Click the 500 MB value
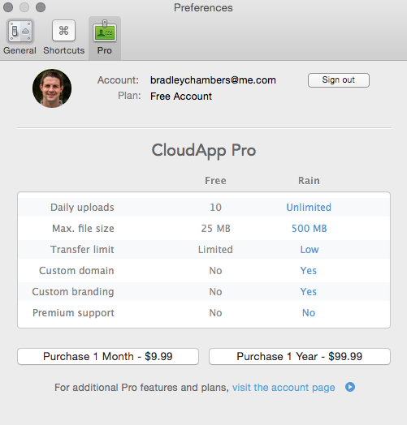This screenshot has width=407, height=425. coord(309,229)
